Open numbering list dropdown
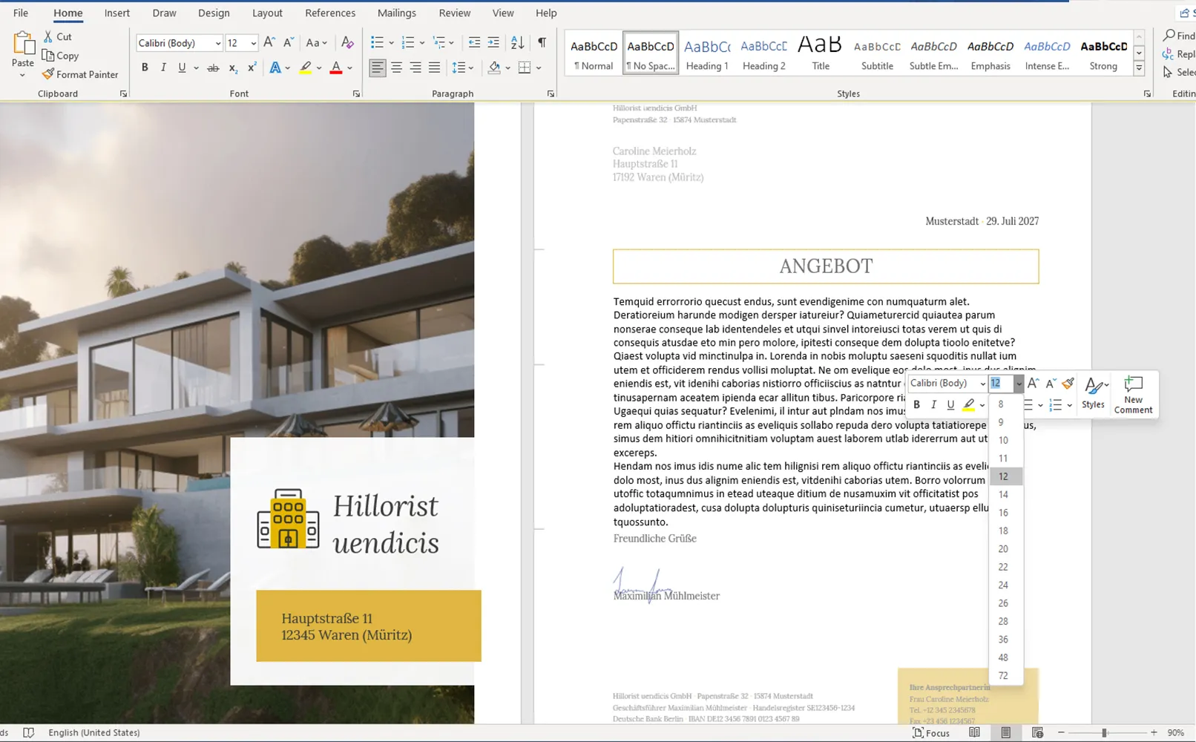The height and width of the screenshot is (742, 1196). coord(422,43)
